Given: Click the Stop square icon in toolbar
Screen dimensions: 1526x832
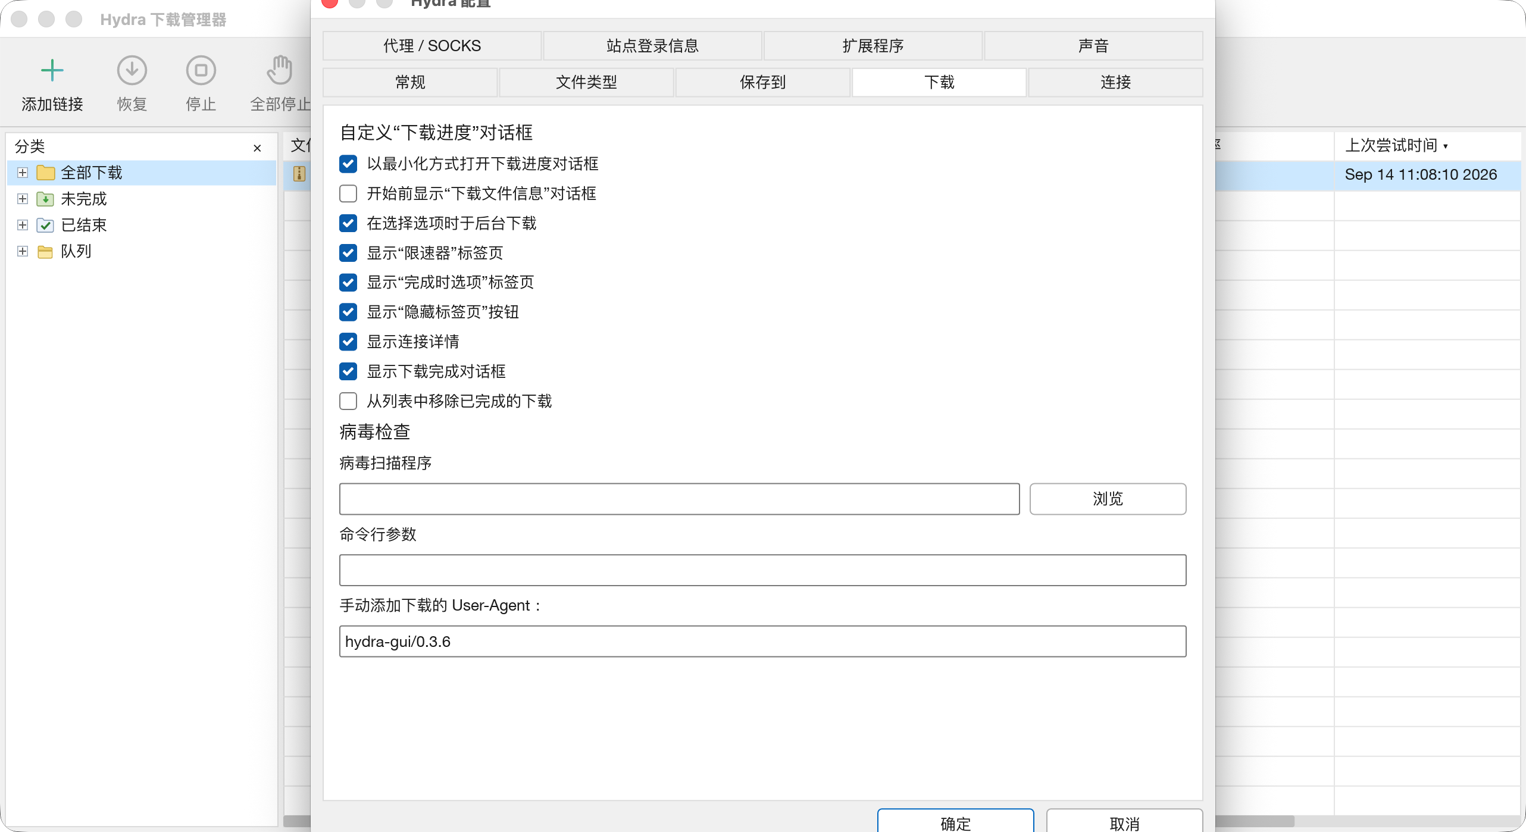Looking at the screenshot, I should [201, 70].
